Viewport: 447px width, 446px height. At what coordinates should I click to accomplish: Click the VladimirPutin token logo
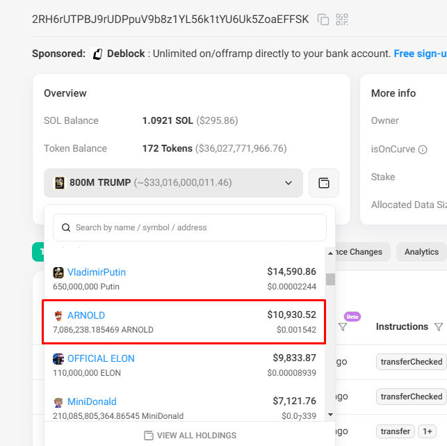click(58, 273)
